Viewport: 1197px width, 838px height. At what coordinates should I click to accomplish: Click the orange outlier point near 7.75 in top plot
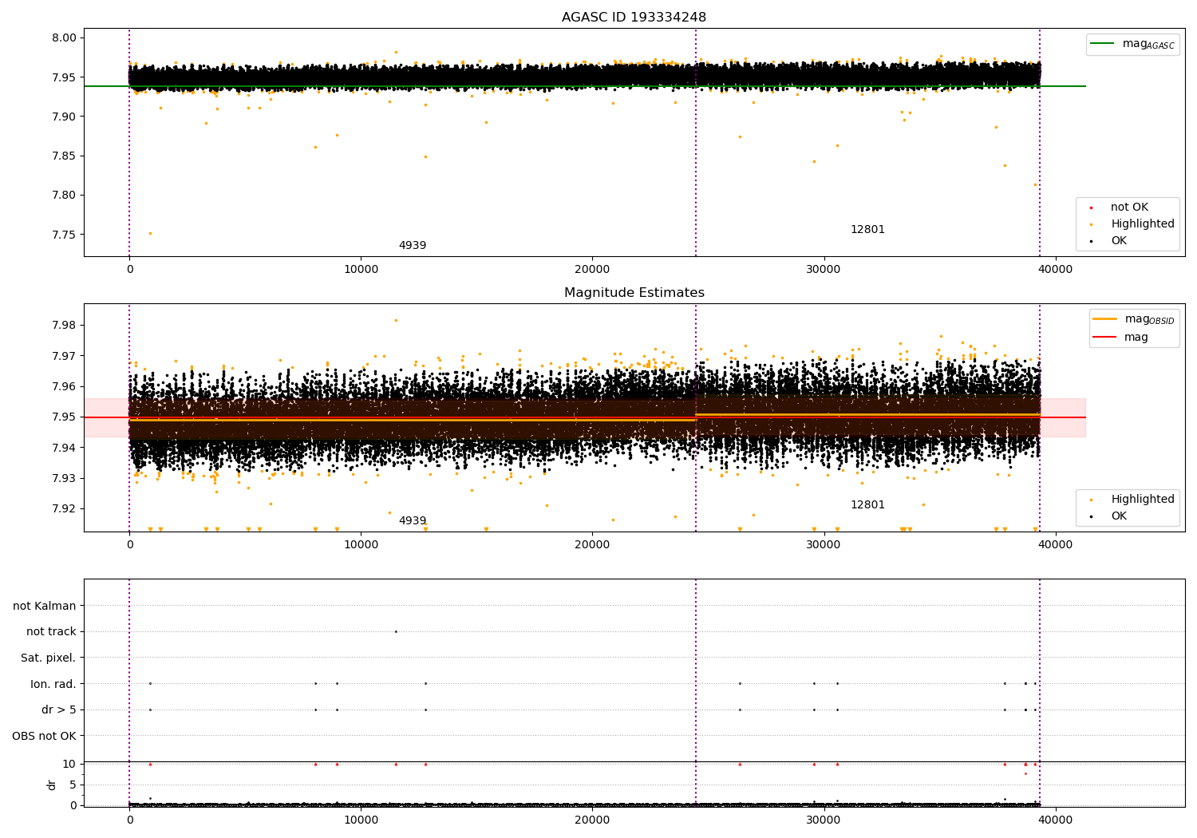tap(150, 233)
